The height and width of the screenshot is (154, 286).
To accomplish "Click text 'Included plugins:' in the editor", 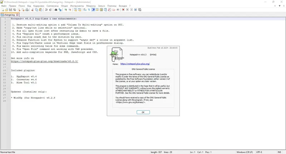I will [23, 70].
